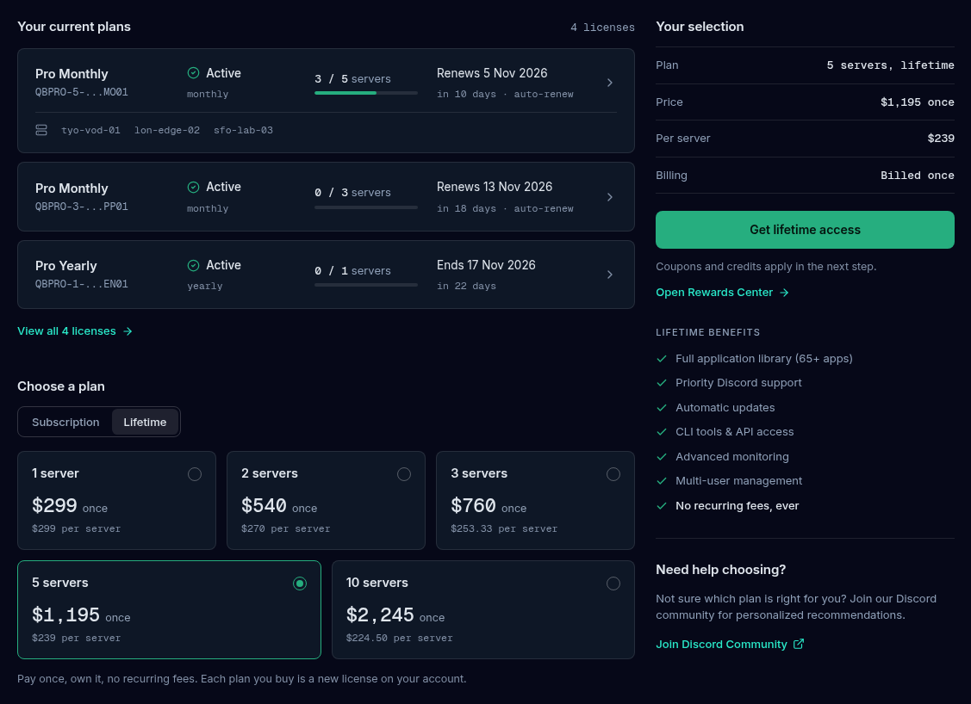Click the license key QBPRO-5-...MO01
971x704 pixels.
pyautogui.click(x=81, y=92)
